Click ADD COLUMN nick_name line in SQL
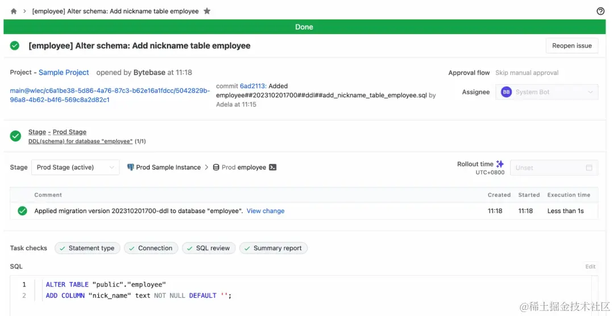 click(x=139, y=296)
